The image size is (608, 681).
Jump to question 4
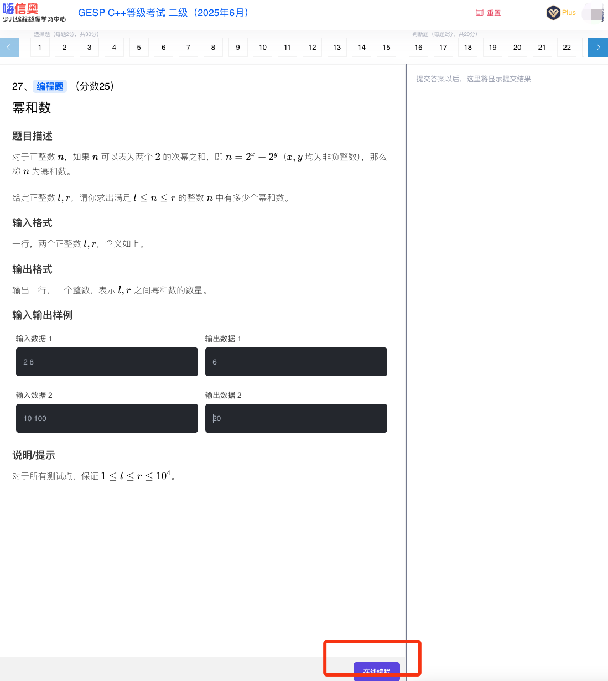(x=114, y=48)
